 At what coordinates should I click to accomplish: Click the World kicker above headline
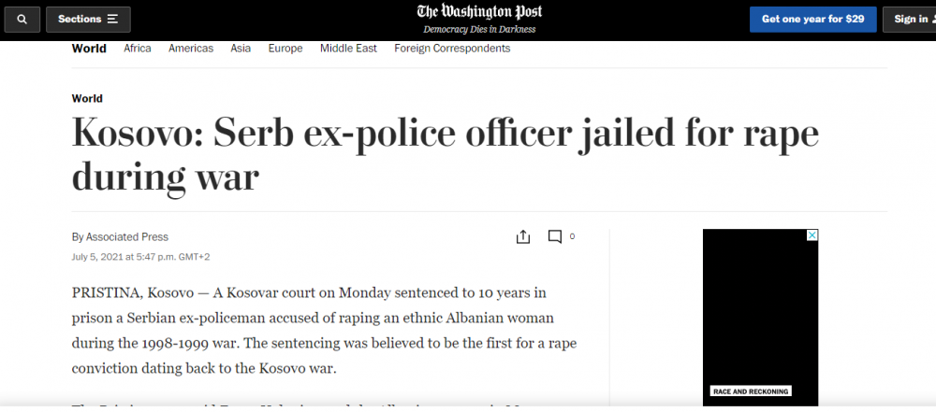(87, 98)
